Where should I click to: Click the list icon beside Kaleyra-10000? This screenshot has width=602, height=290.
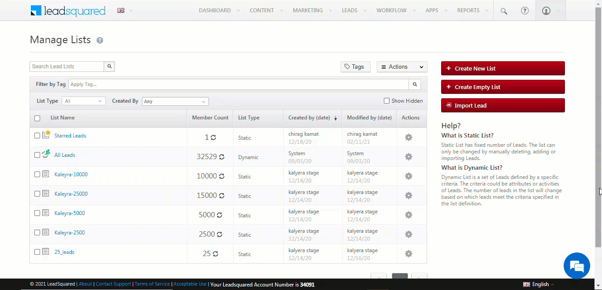click(x=46, y=175)
